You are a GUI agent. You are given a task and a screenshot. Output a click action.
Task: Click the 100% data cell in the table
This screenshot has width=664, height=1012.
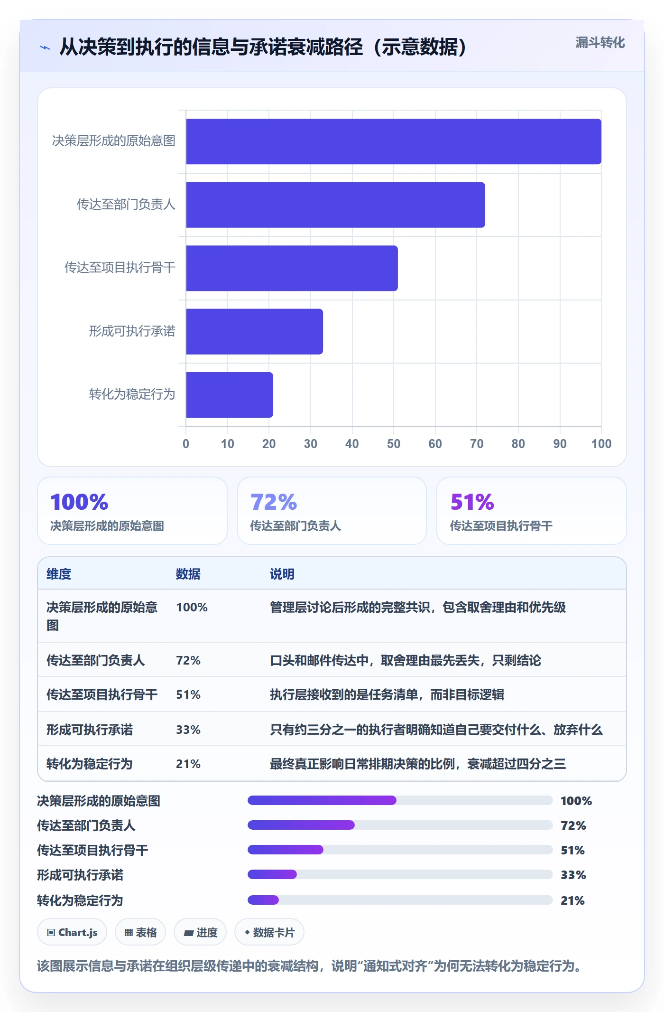click(192, 607)
